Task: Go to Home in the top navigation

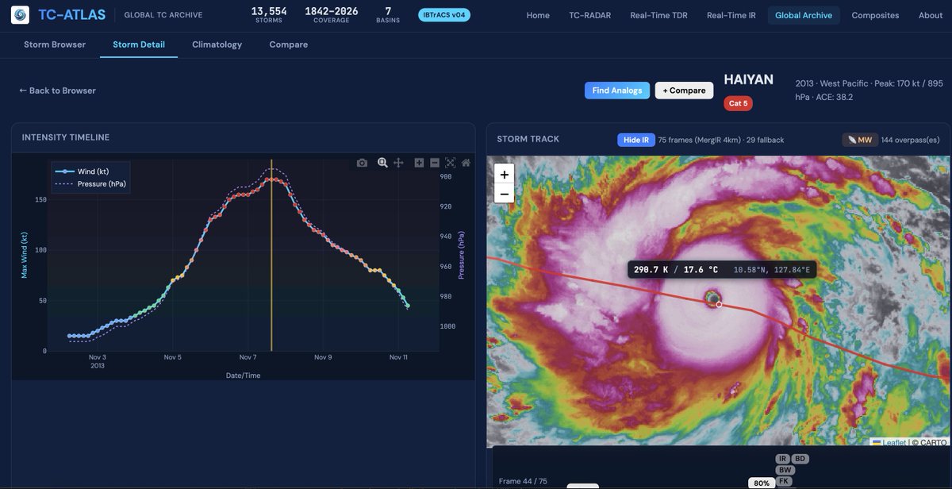Action: point(538,15)
